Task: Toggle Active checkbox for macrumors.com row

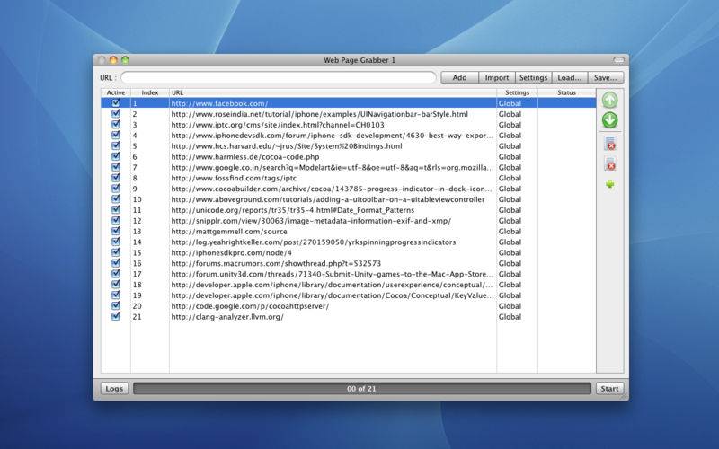Action: click(x=116, y=263)
